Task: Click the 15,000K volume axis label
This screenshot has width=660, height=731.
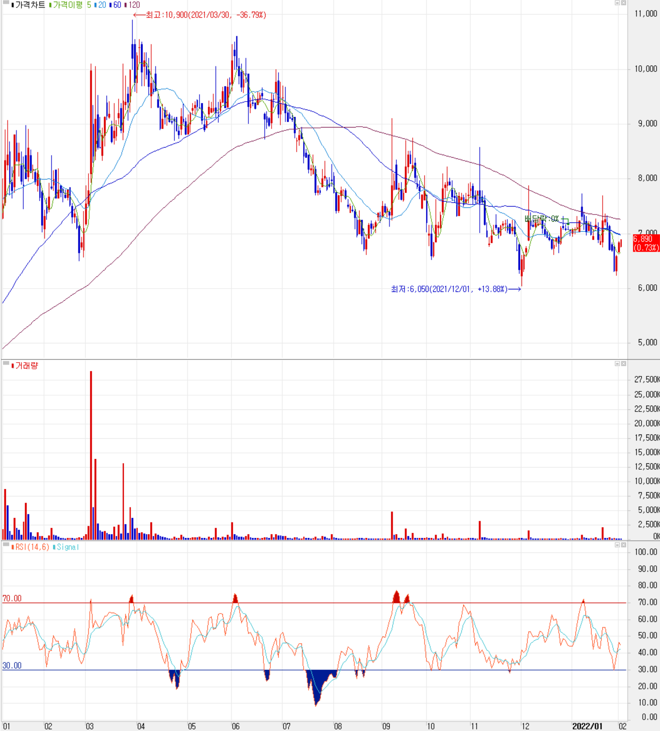Action: coord(647,452)
